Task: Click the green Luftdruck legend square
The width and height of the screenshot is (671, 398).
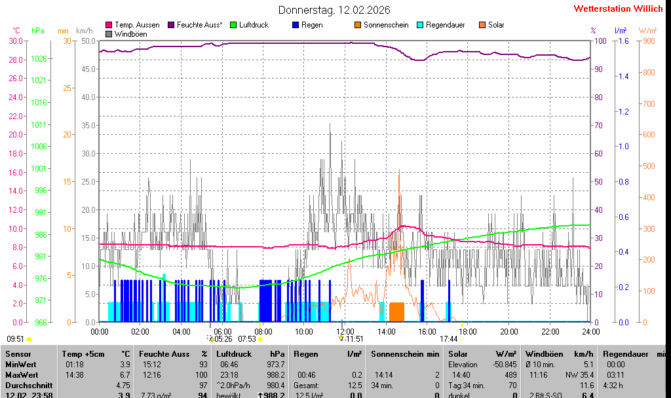Action: pos(233,25)
